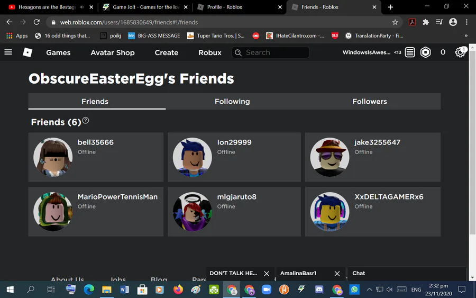Reload the current page
The image size is (476, 298).
(x=36, y=22)
